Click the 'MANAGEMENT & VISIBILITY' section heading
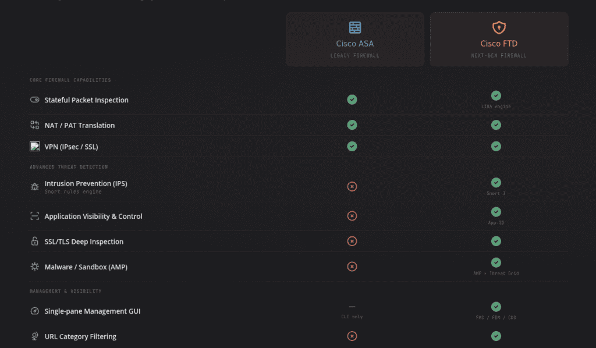The image size is (596, 348). click(65, 292)
